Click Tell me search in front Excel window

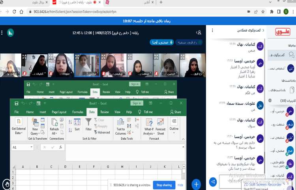pyautogui.click(x=145, y=112)
